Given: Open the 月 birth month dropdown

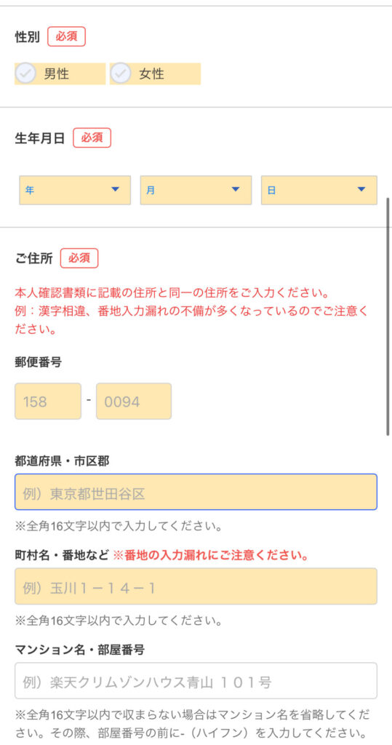Looking at the screenshot, I should point(196,190).
